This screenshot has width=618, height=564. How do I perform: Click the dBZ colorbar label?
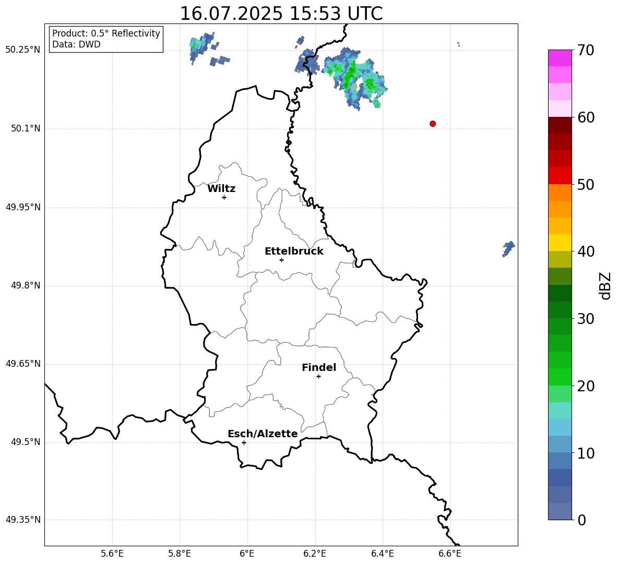tap(604, 285)
